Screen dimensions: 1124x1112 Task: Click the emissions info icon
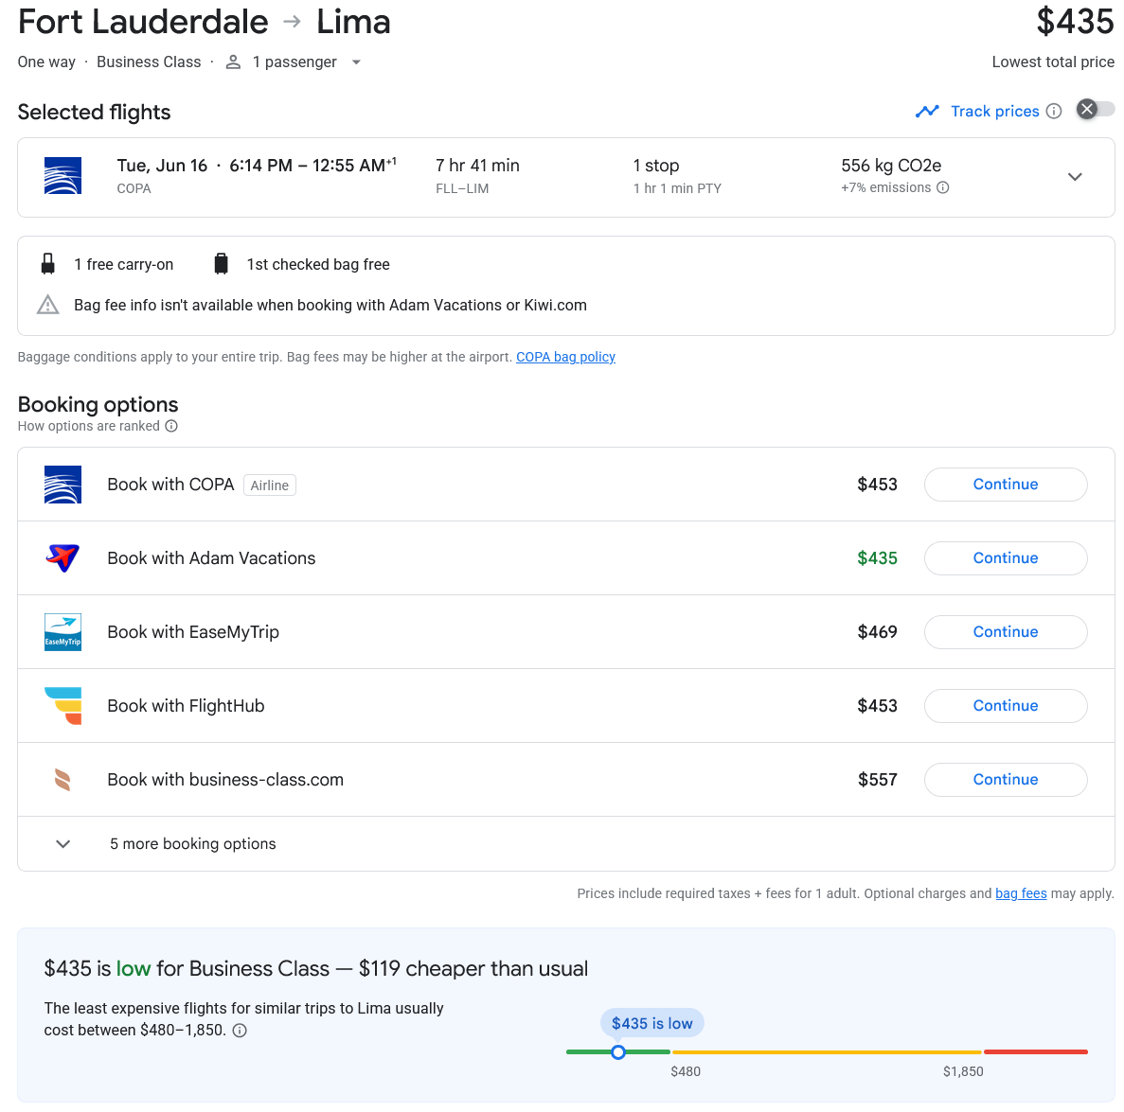point(942,187)
